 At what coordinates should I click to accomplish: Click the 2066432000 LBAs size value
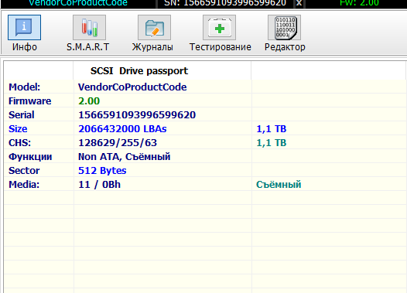tap(122, 129)
